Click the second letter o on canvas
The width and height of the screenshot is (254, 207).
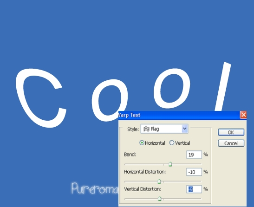click(x=172, y=88)
